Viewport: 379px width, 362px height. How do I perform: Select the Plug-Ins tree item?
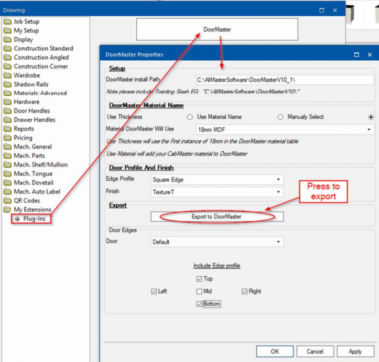34,219
